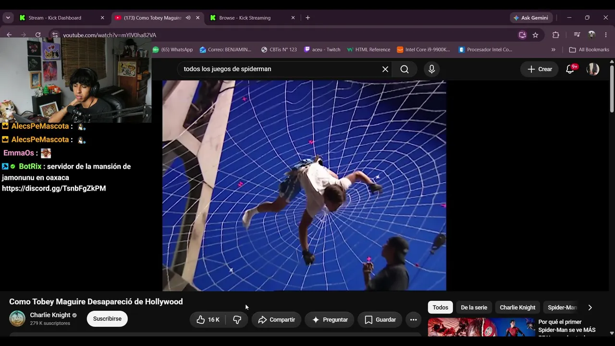
Task: Open Ask Gemini in Chrome
Action: [531, 18]
